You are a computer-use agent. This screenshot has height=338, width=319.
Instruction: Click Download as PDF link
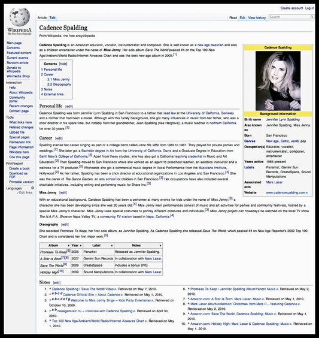18,175
